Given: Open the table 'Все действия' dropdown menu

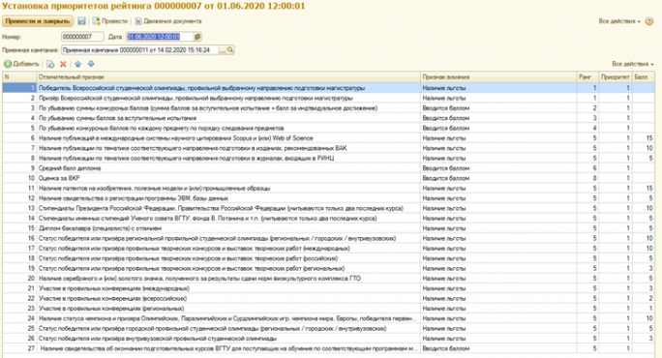Looking at the screenshot, I should point(632,64).
